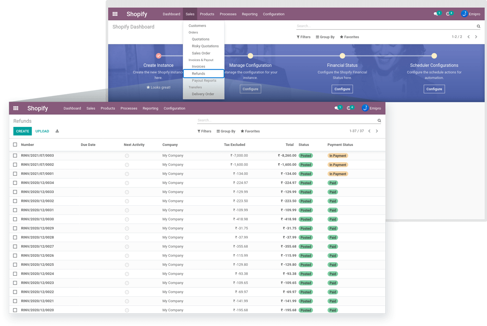
Task: Go to previous page of refunds
Action: (369, 131)
